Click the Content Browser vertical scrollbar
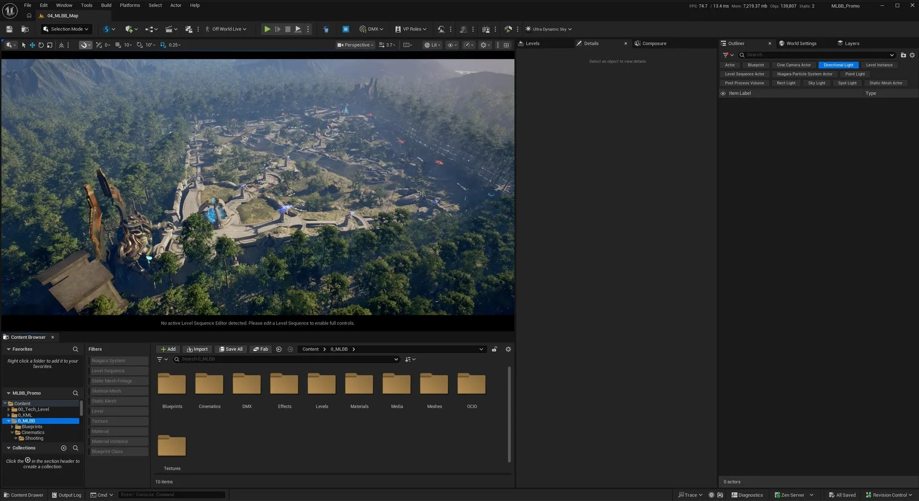 tap(509, 414)
